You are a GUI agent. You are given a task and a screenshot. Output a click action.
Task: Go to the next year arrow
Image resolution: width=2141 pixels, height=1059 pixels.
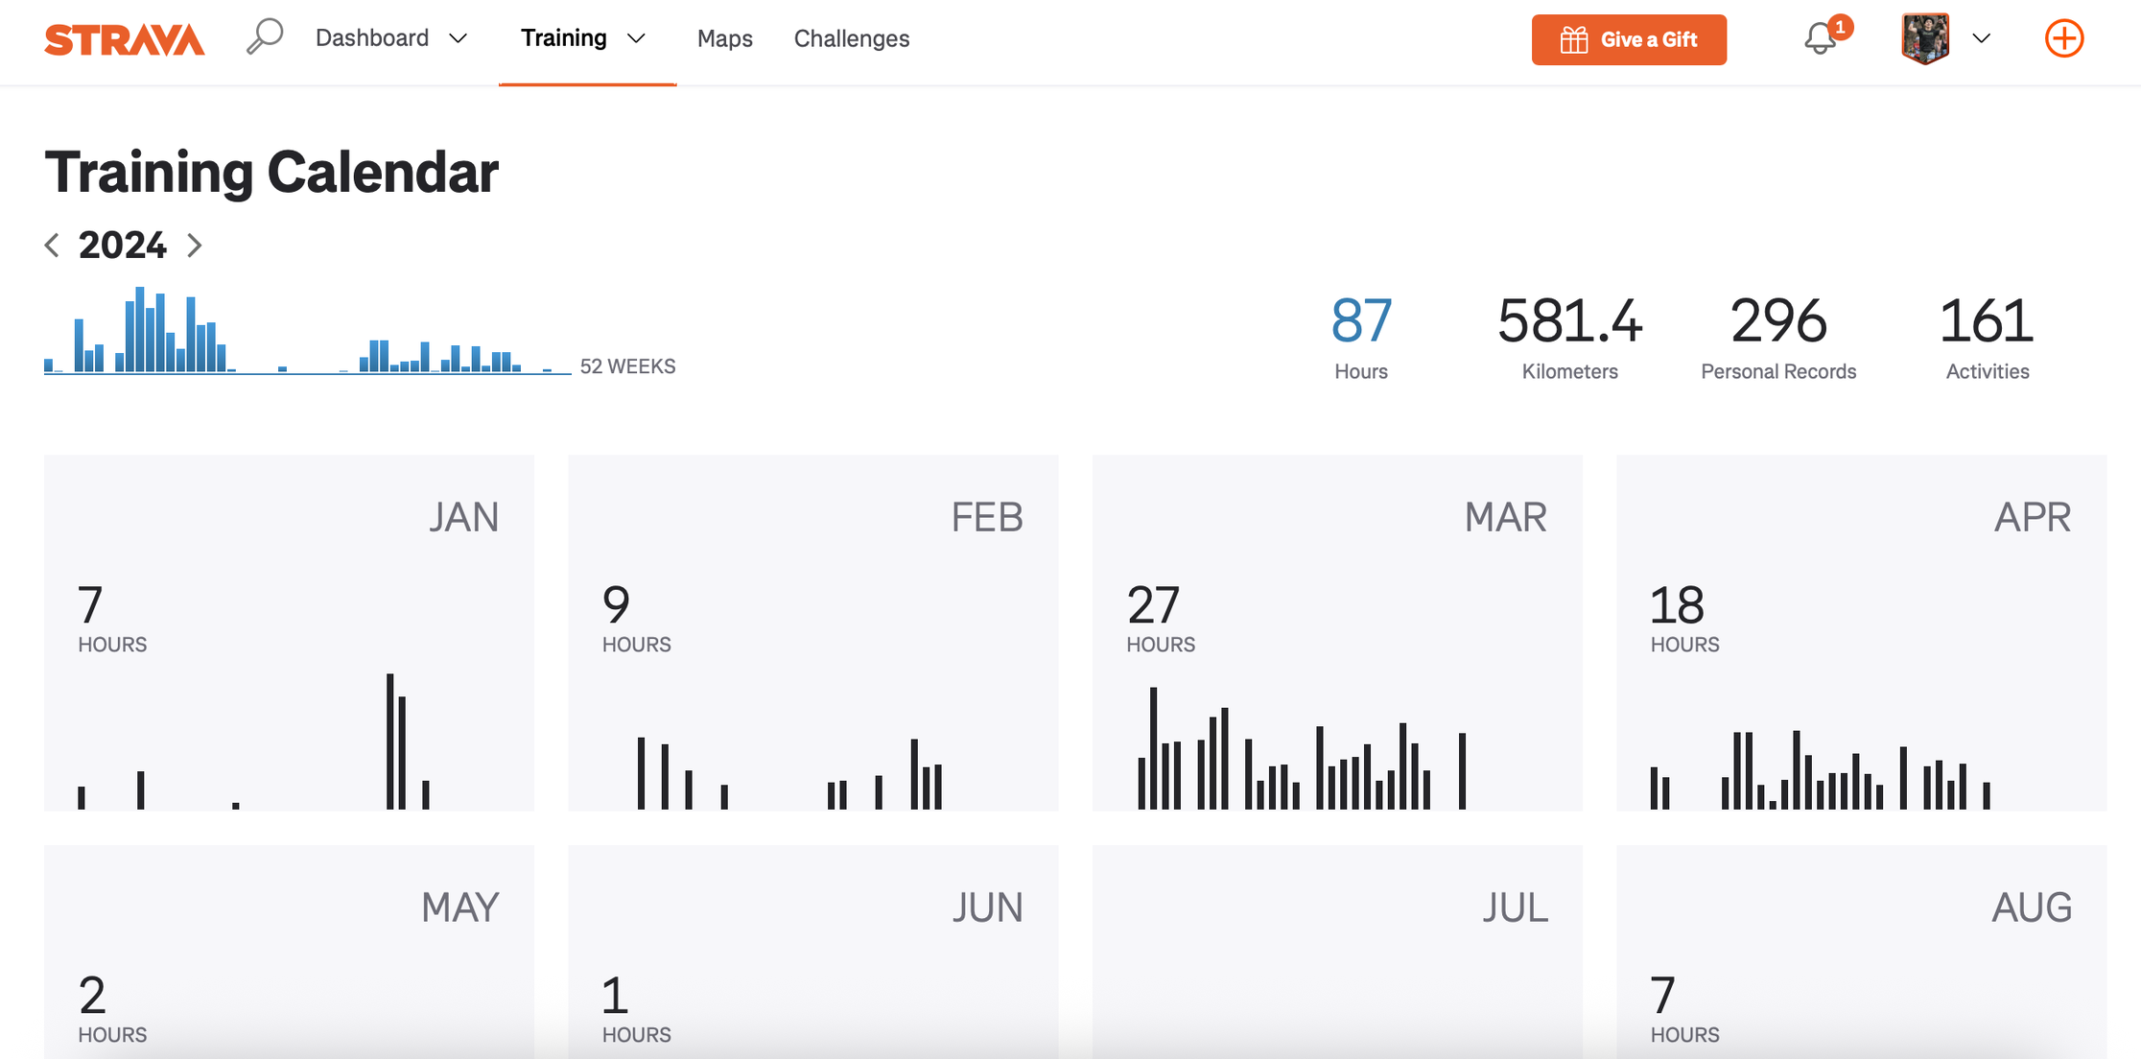tap(195, 246)
